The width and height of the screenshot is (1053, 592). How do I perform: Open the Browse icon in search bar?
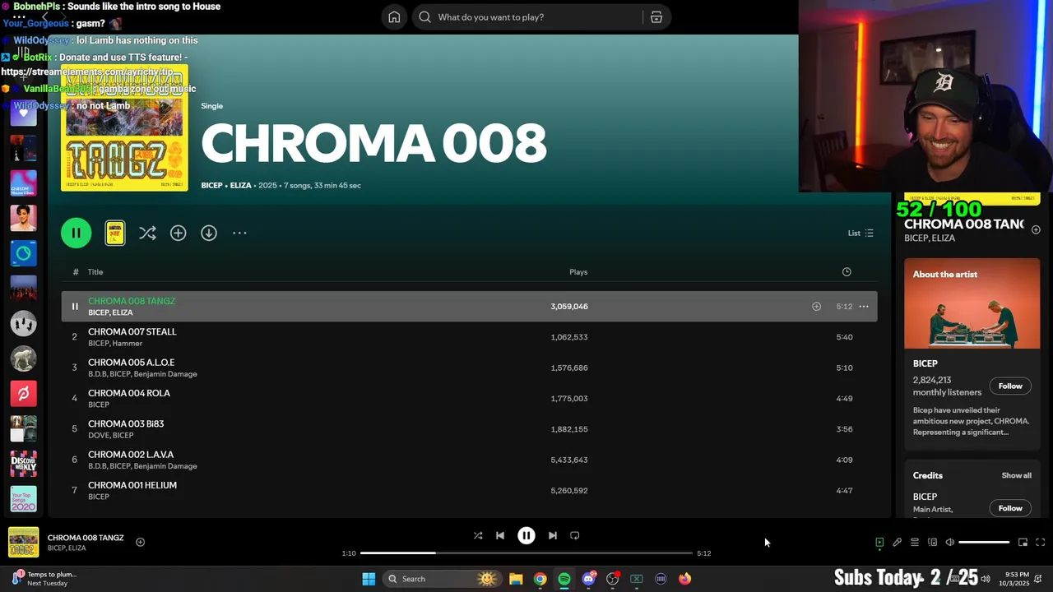click(x=656, y=17)
